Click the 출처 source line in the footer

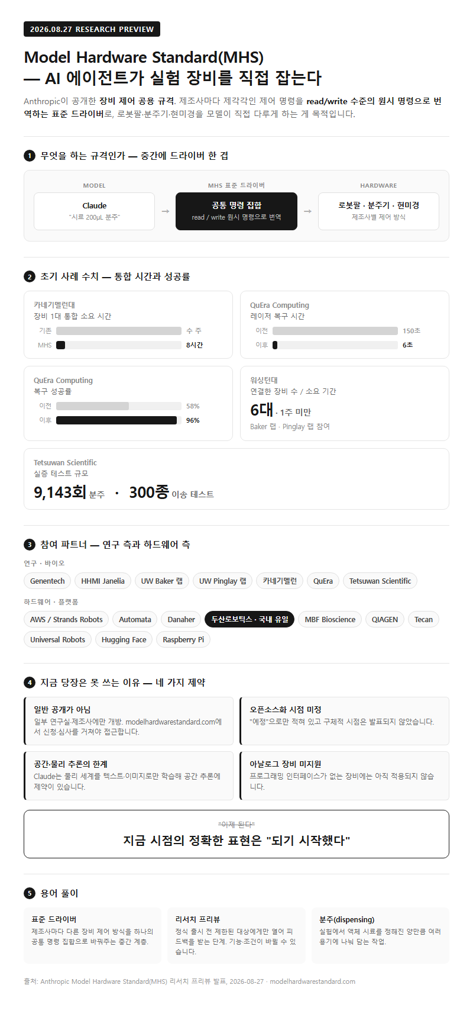pyautogui.click(x=190, y=981)
